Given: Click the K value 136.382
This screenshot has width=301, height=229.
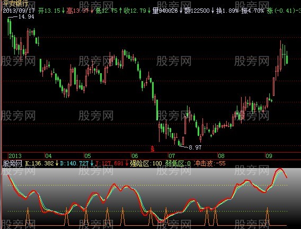Looking at the screenshot, I should pos(40,163).
